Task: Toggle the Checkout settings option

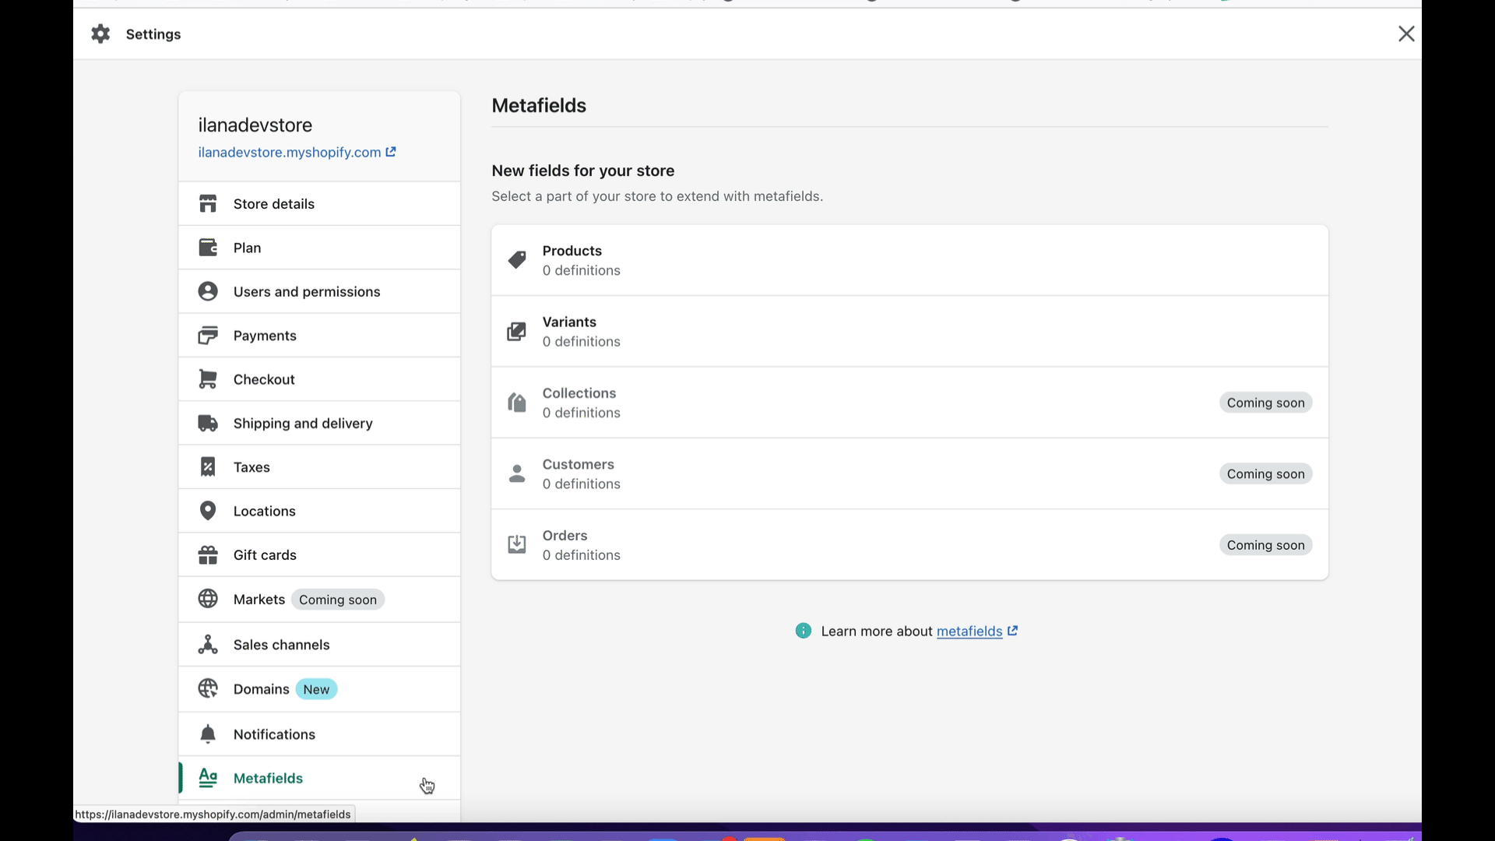Action: (264, 379)
